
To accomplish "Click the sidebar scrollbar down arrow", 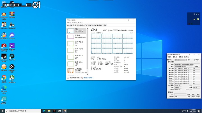I will (x=87, y=74).
